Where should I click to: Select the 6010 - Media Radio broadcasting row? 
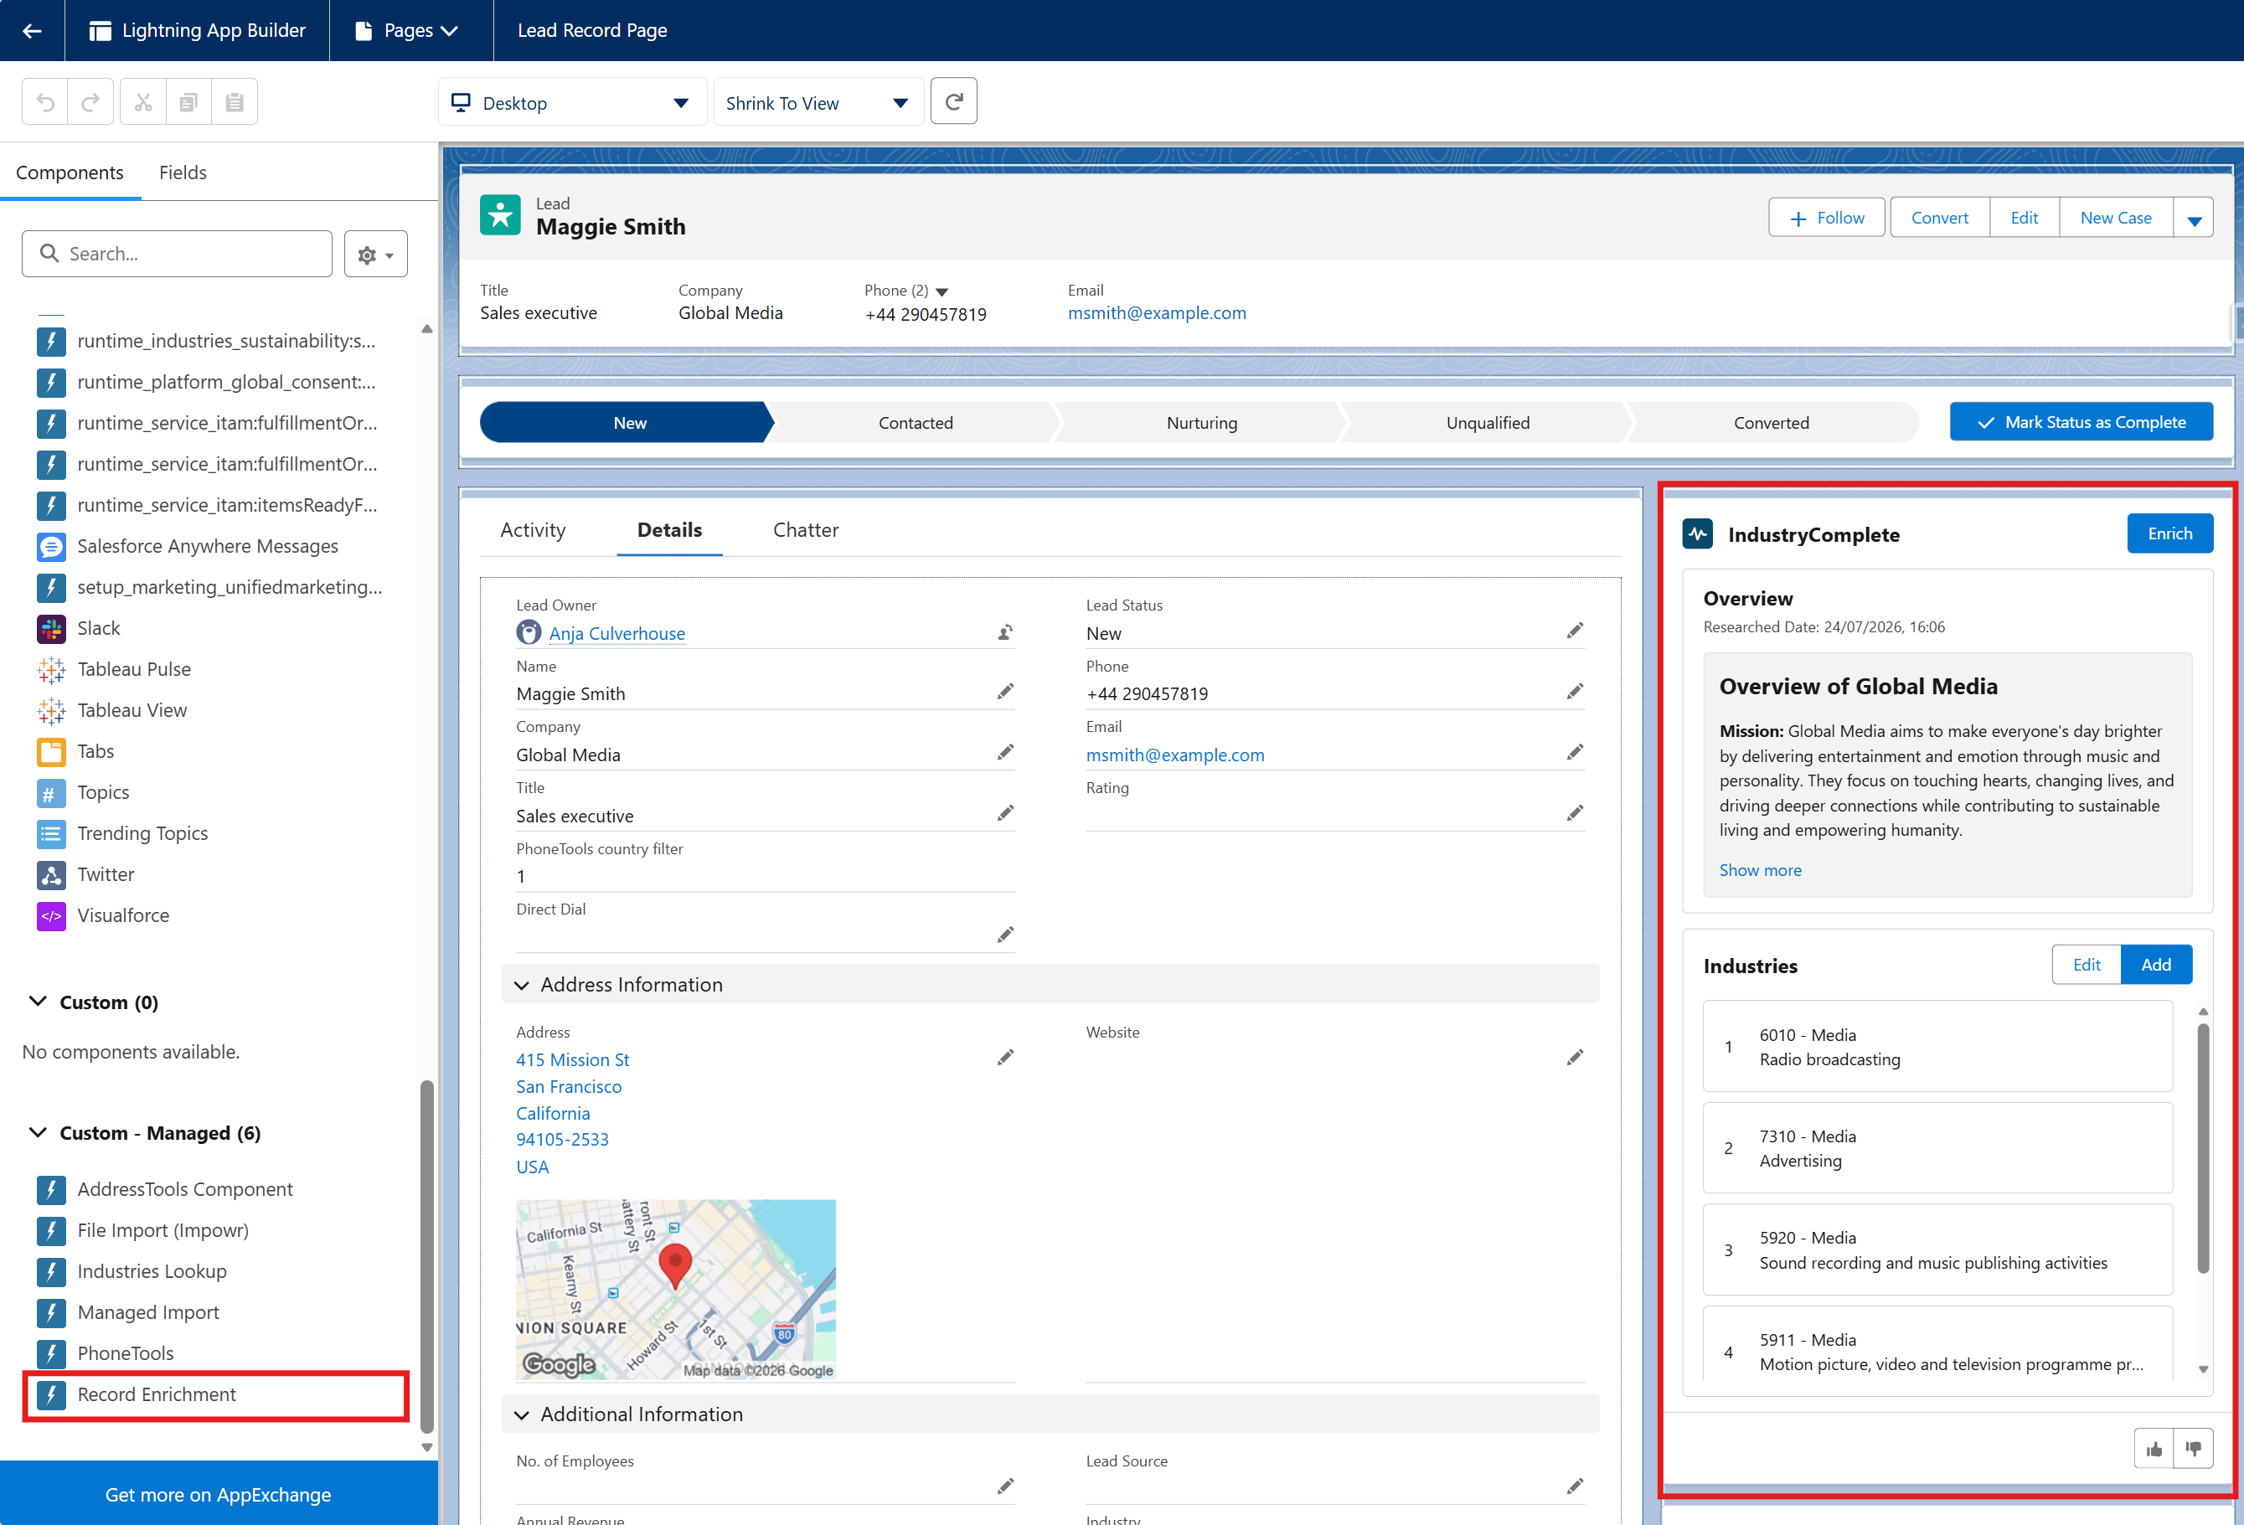coord(1937,1047)
